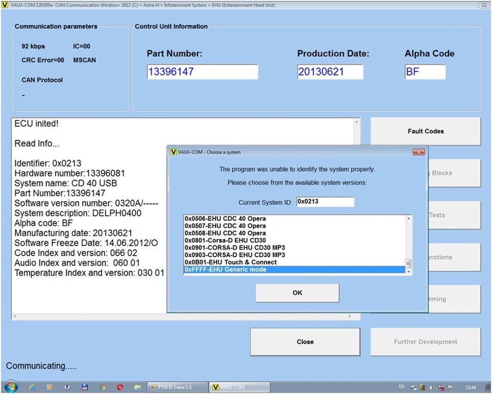492x394 pixels.
Task: Open the media player taskbar icon
Action: [x=50, y=387]
